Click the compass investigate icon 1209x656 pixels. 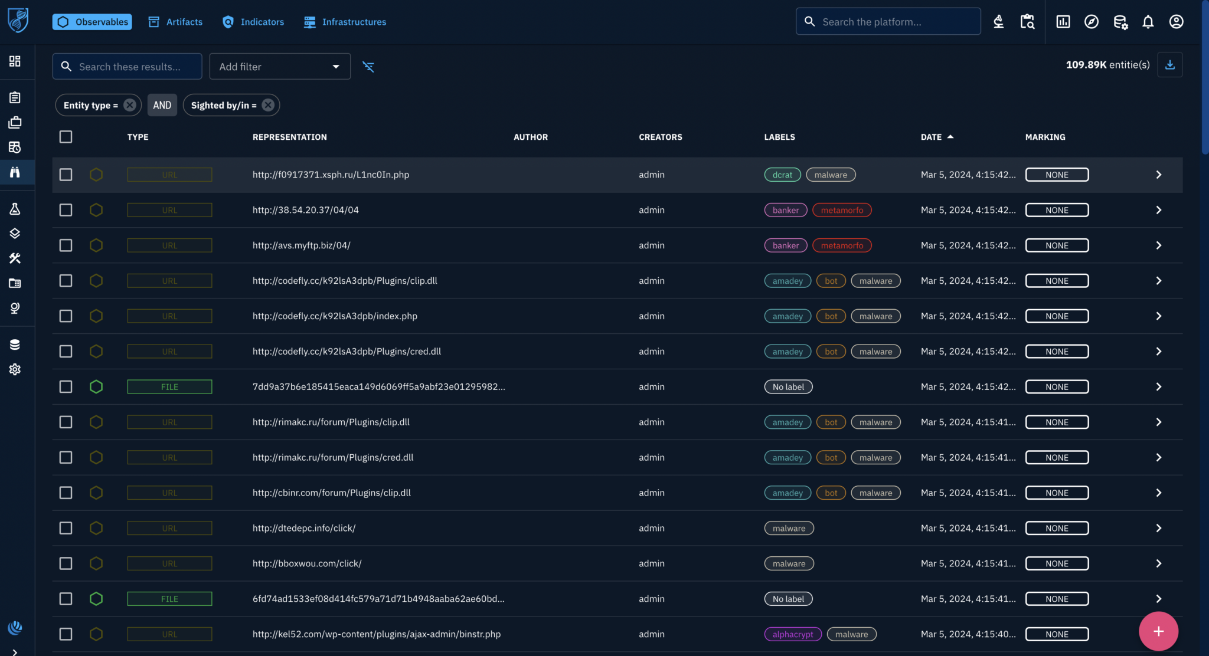pos(1091,22)
